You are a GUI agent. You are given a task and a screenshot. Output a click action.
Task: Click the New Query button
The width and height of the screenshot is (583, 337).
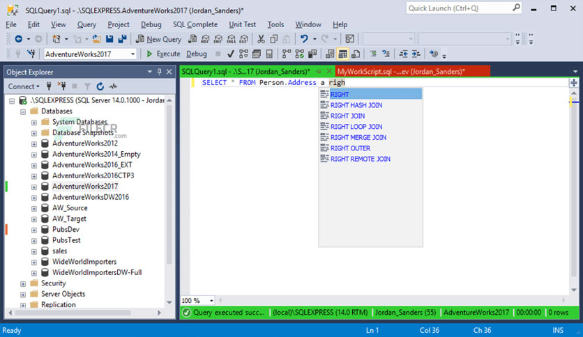(159, 39)
